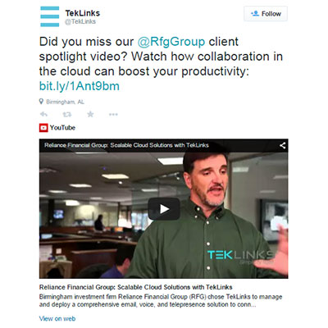Click the location pin icon

pyautogui.click(x=41, y=102)
